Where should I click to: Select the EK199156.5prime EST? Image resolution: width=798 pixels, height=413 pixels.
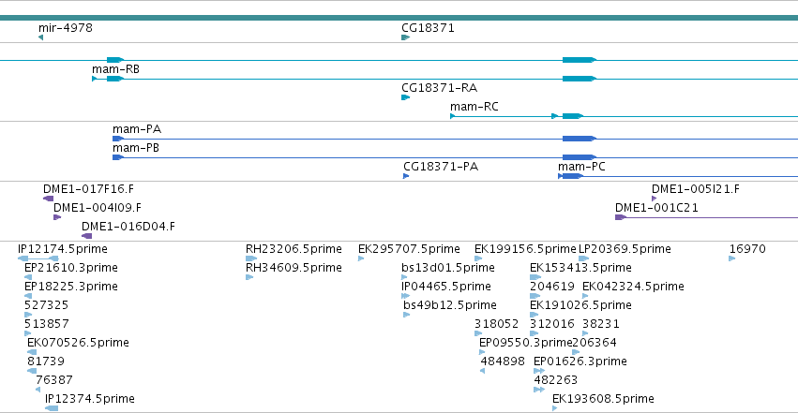(x=478, y=258)
